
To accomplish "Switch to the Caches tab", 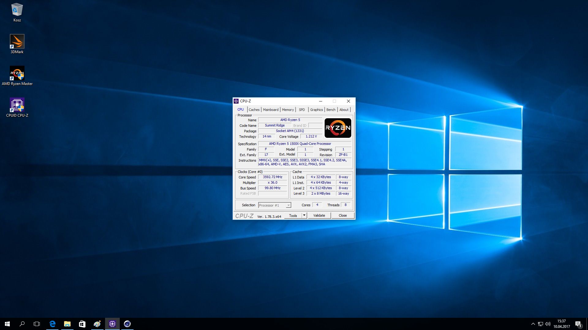I will coord(254,110).
